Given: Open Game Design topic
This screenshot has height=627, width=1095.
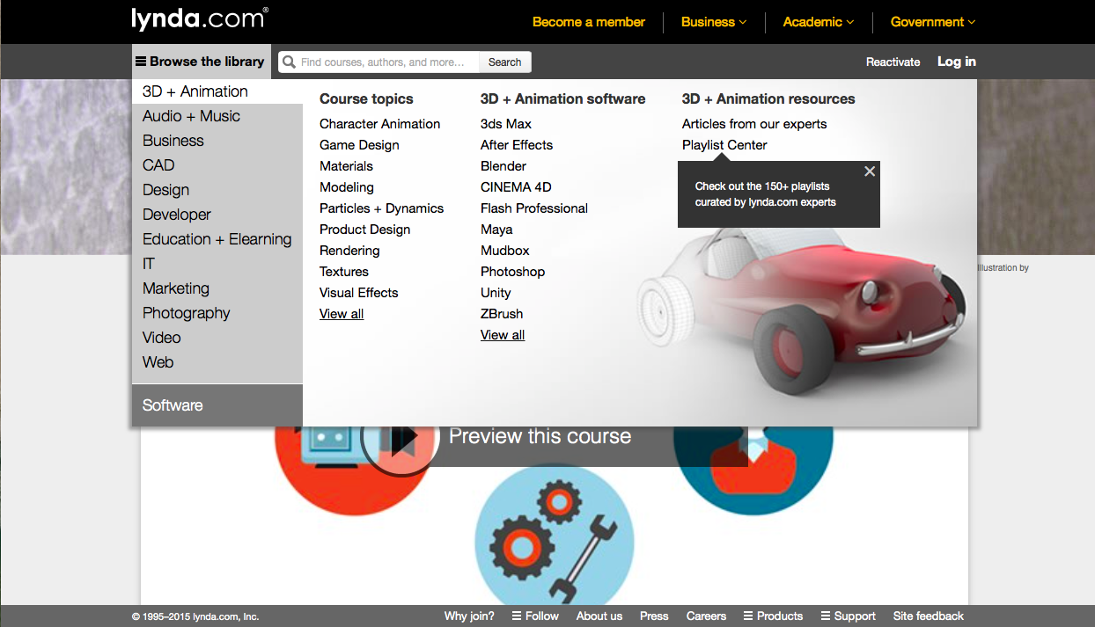Looking at the screenshot, I should (x=359, y=145).
